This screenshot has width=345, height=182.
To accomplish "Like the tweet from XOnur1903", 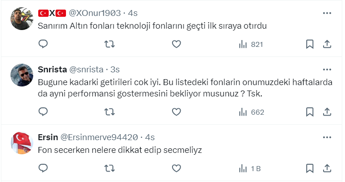I will (177, 44).
